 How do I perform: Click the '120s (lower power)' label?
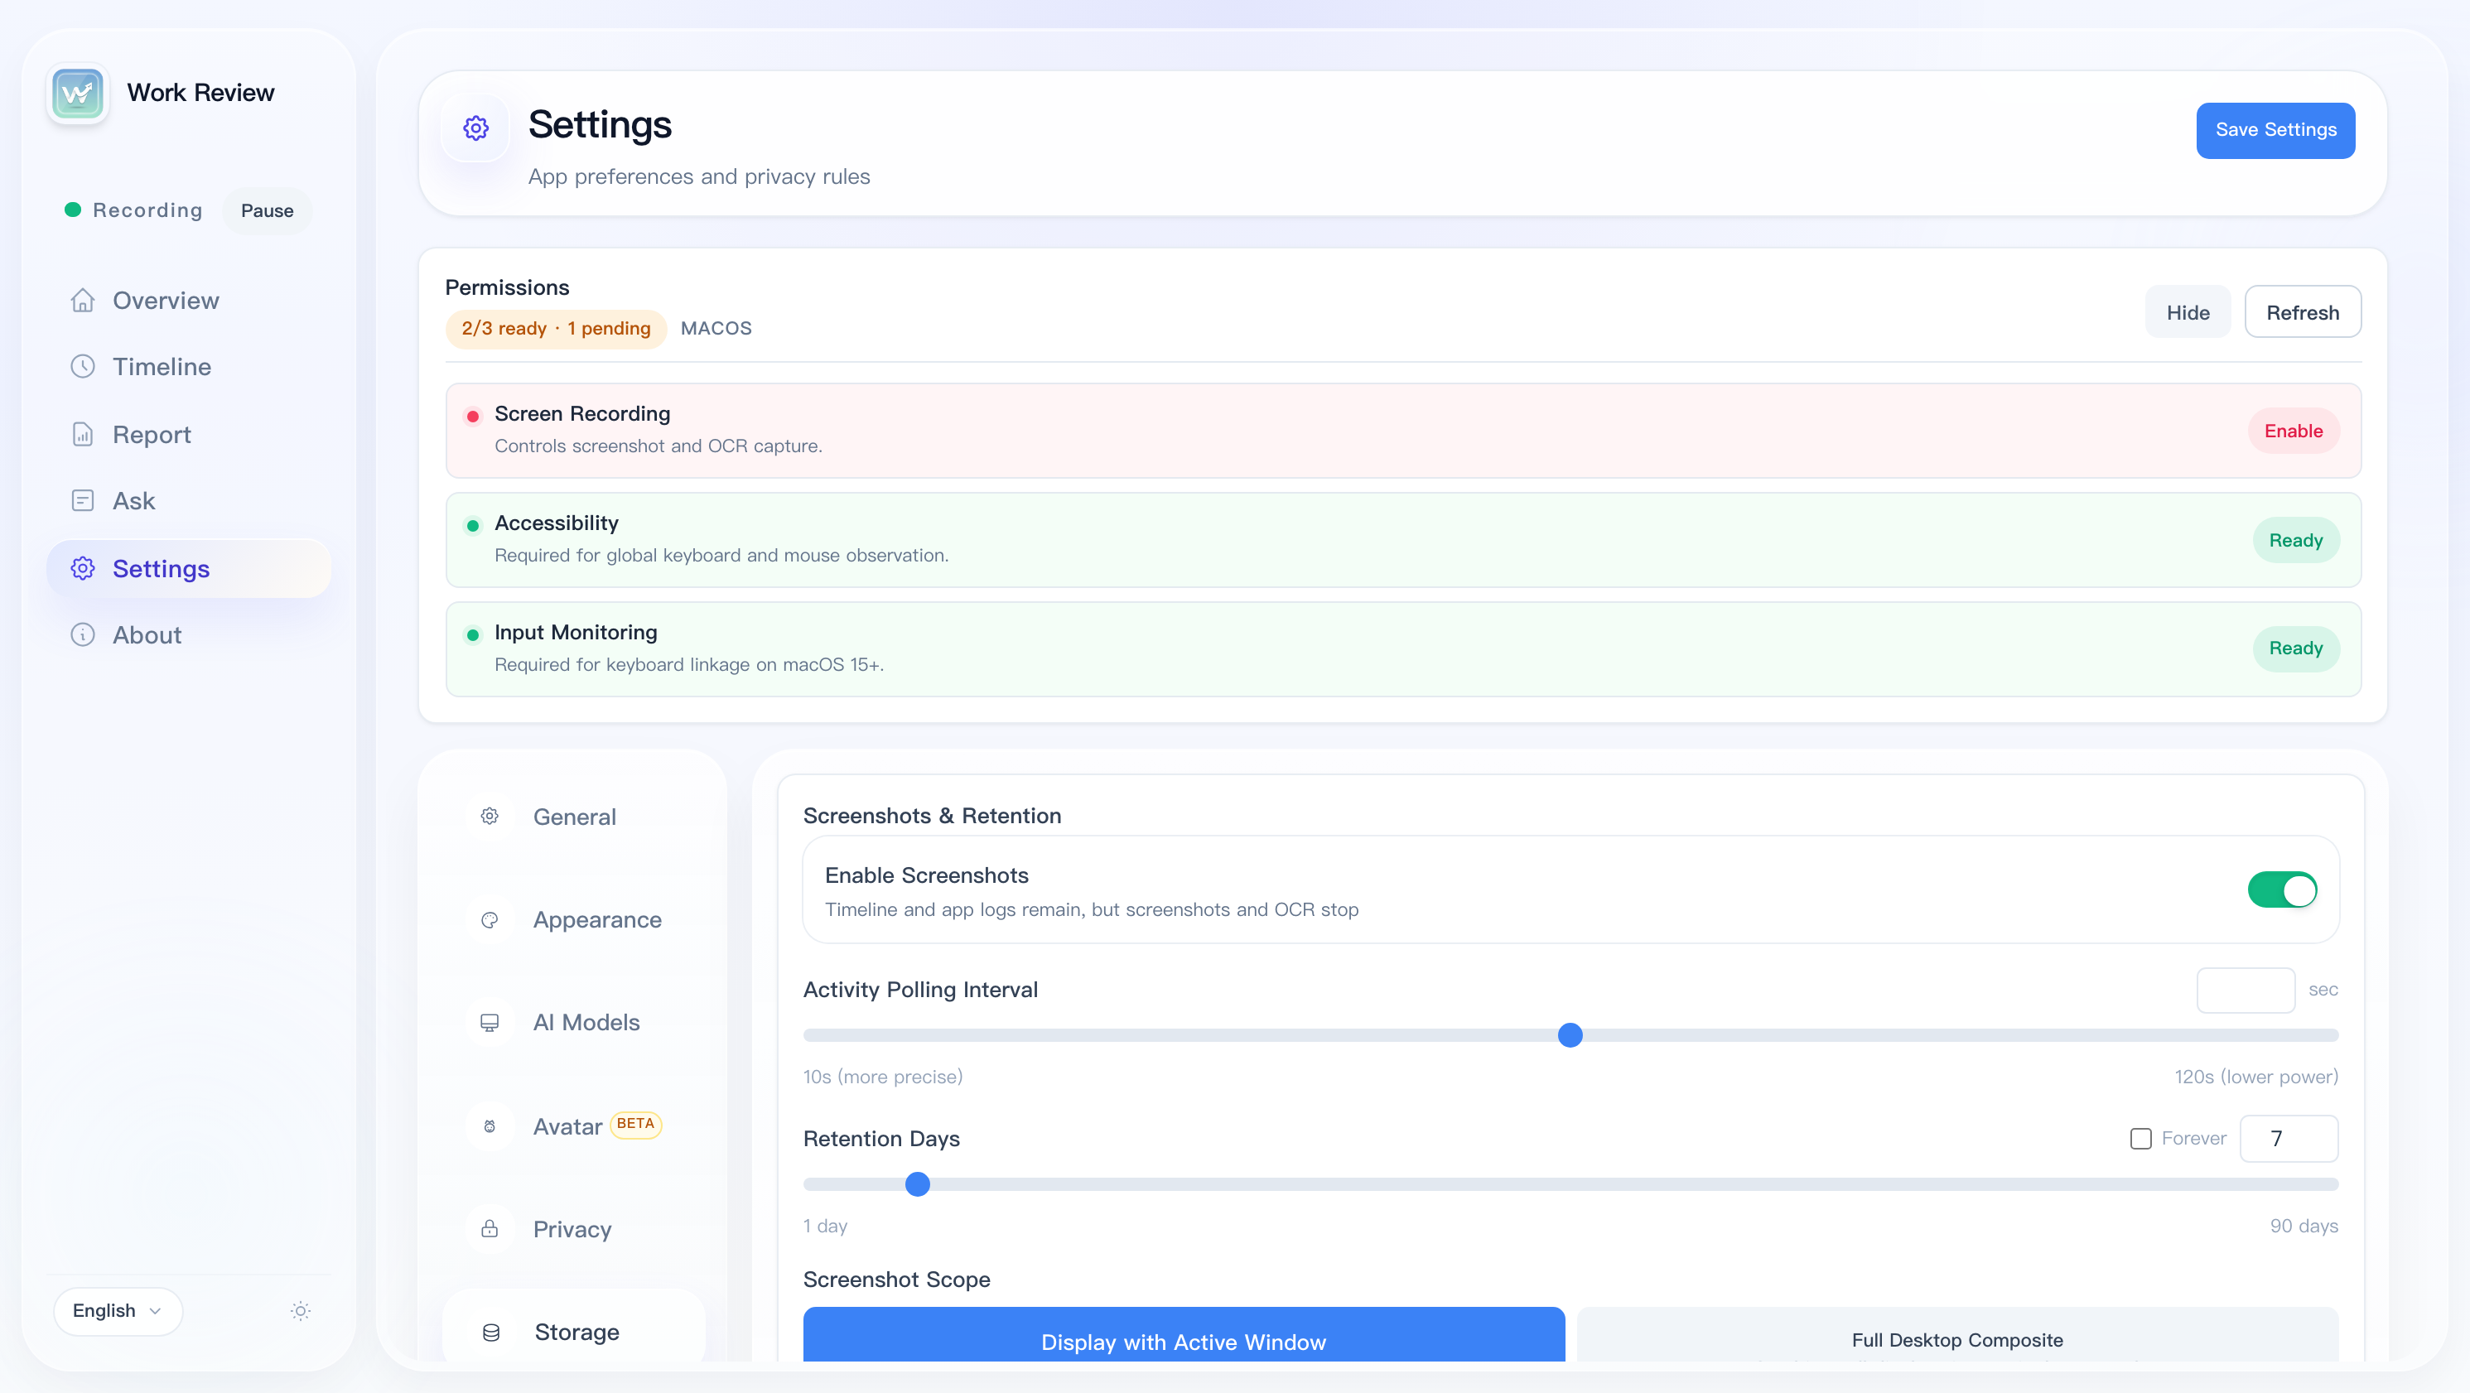[2255, 1077]
